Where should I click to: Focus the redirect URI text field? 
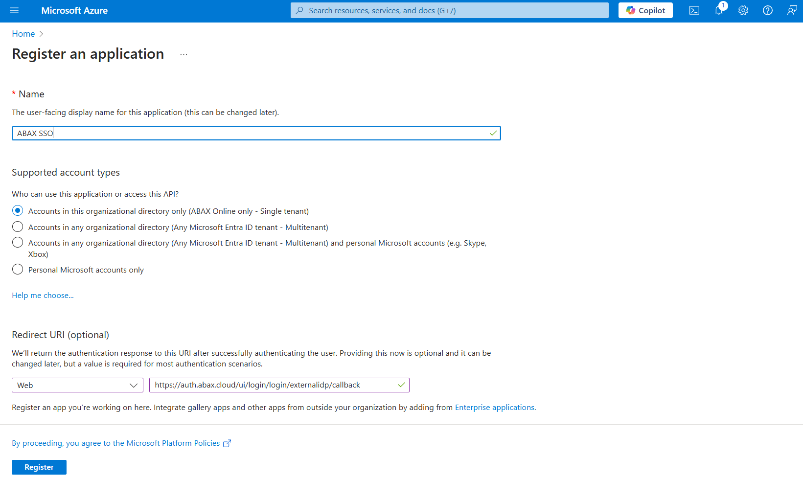pos(279,385)
